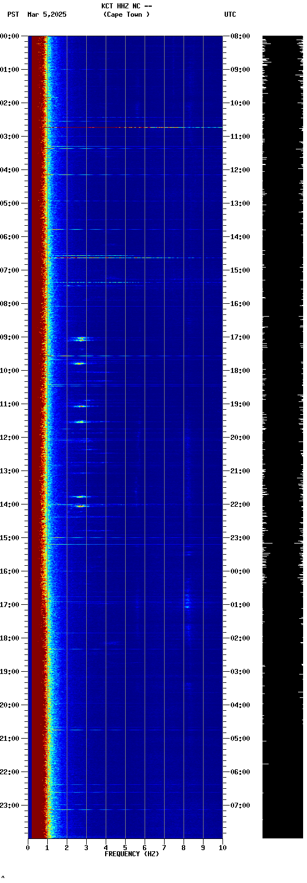The image size is (307, 883).
Task: Click UTC axis time label 00:00
Action: [x=240, y=571]
